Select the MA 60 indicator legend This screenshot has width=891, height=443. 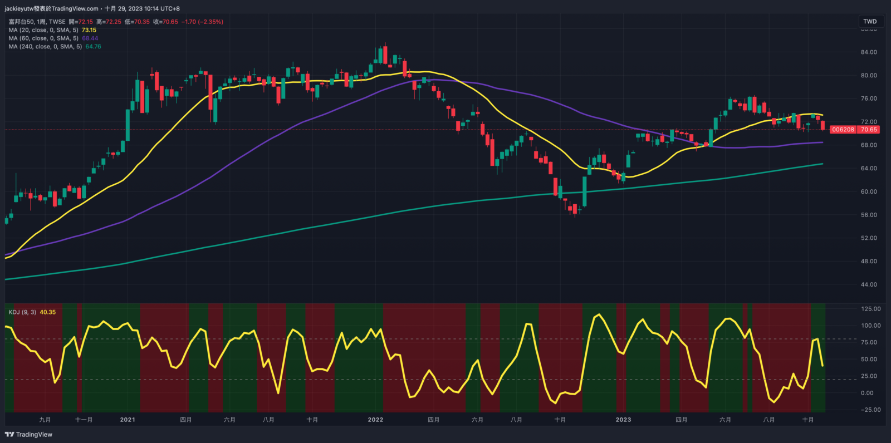pos(43,38)
